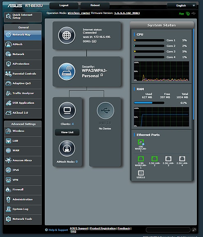Click the Reboot button
203x237 pixels.
pyautogui.click(x=95, y=5)
